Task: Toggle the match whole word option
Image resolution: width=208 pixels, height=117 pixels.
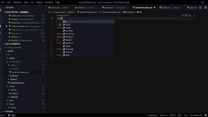Action: pos(186,16)
